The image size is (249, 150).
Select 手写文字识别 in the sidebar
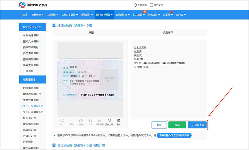31,65
